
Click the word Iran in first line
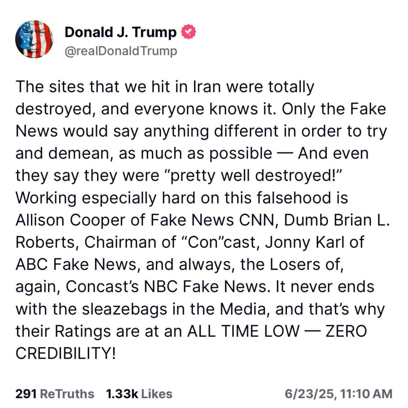click(207, 87)
